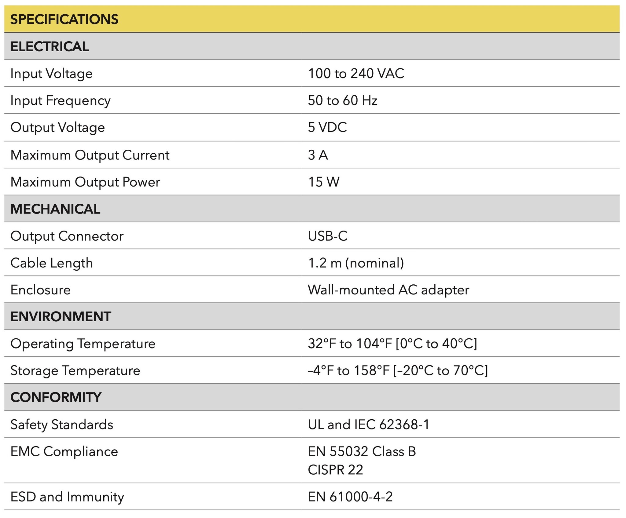
Task: Click the Cable Length label
Action: (x=52, y=263)
